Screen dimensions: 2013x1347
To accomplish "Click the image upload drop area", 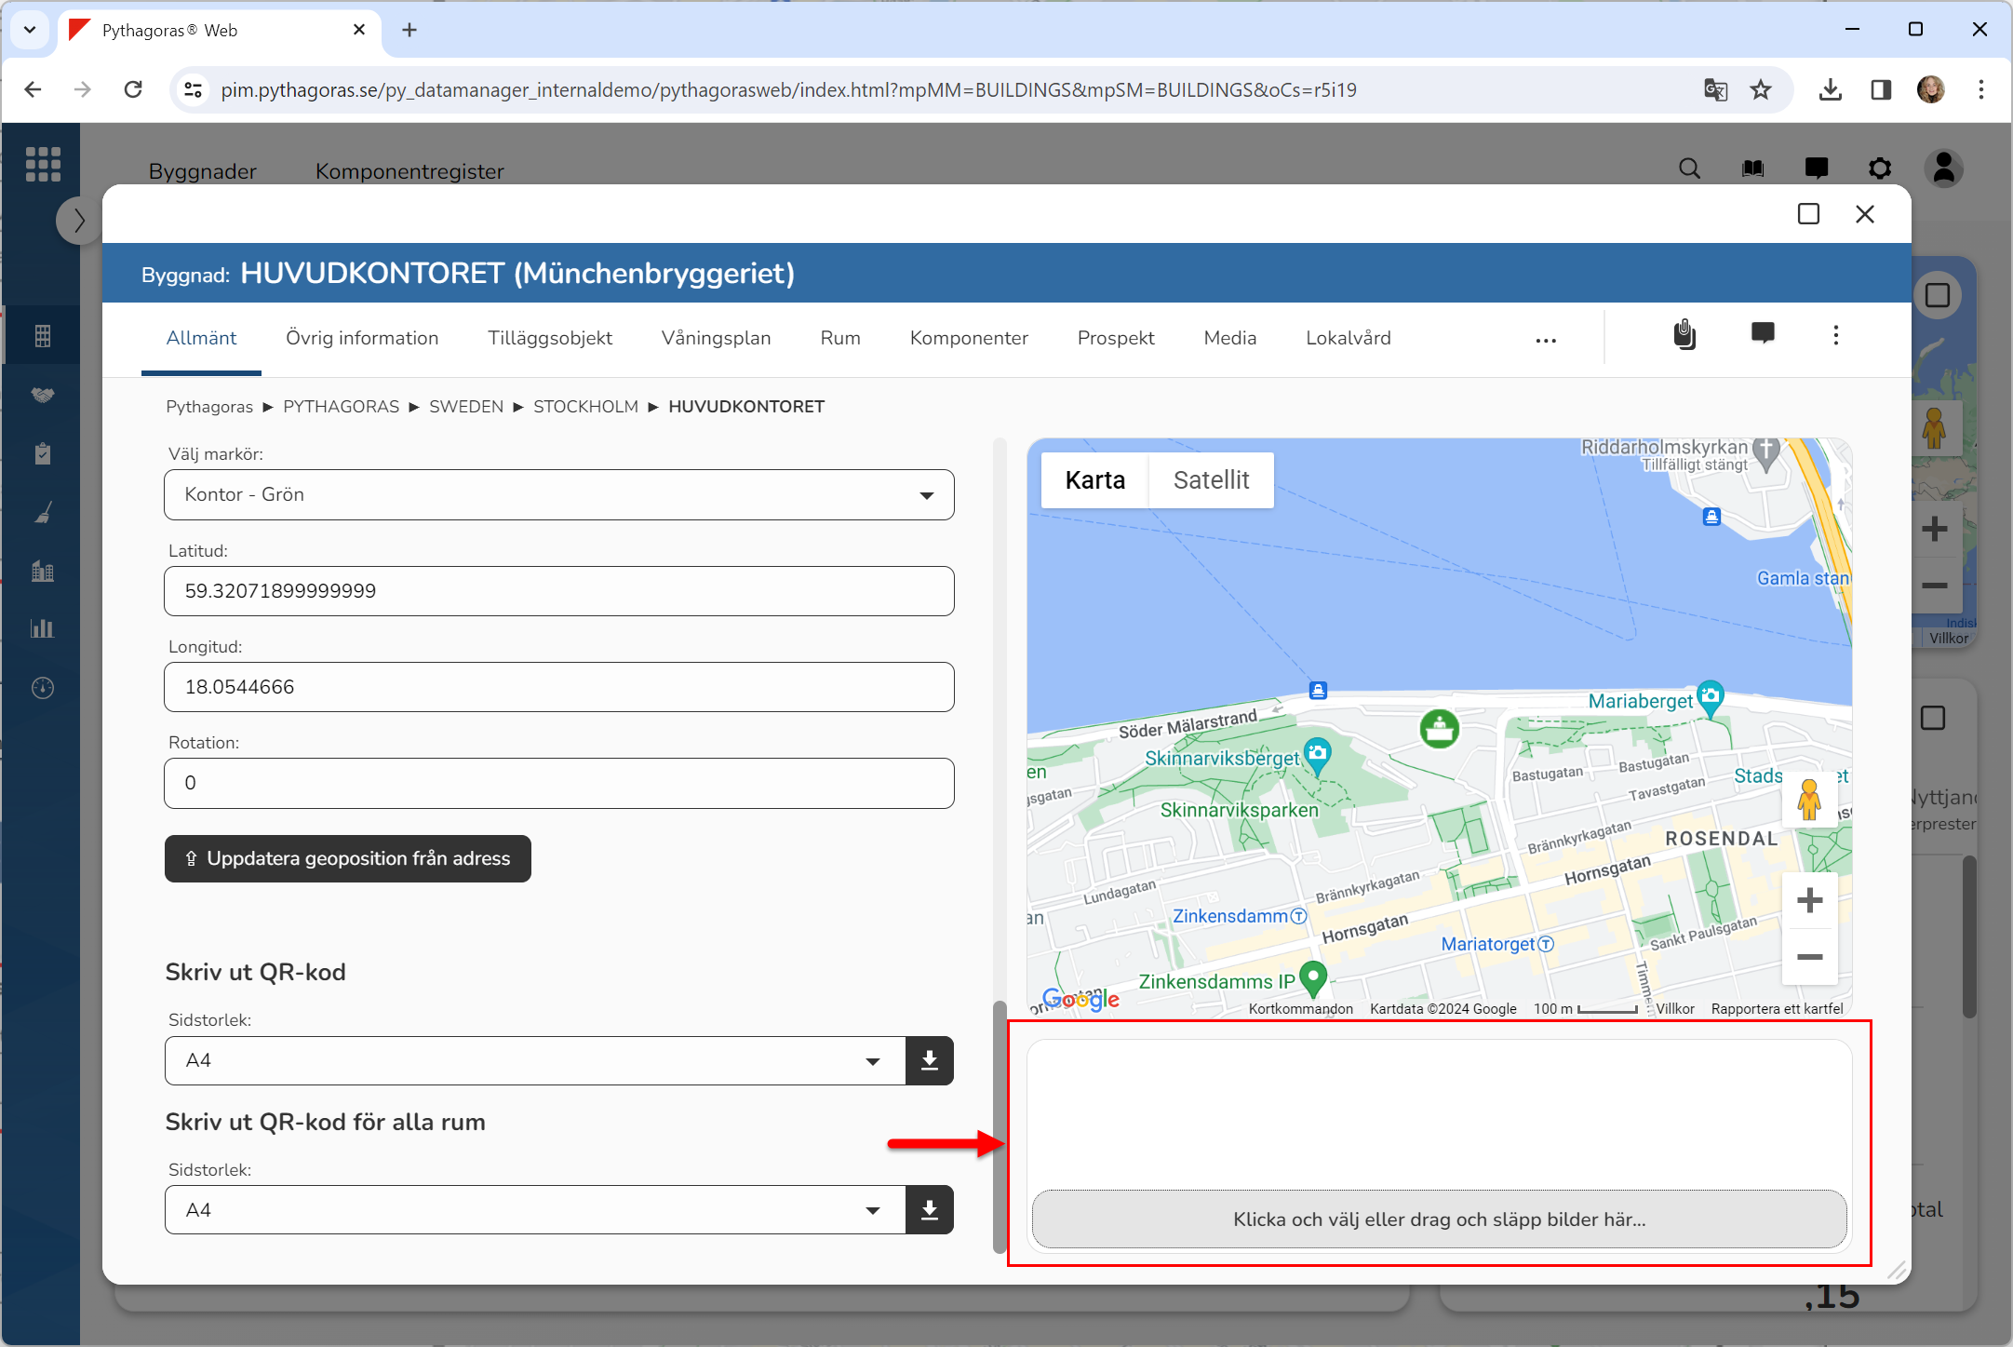I will coord(1439,1219).
